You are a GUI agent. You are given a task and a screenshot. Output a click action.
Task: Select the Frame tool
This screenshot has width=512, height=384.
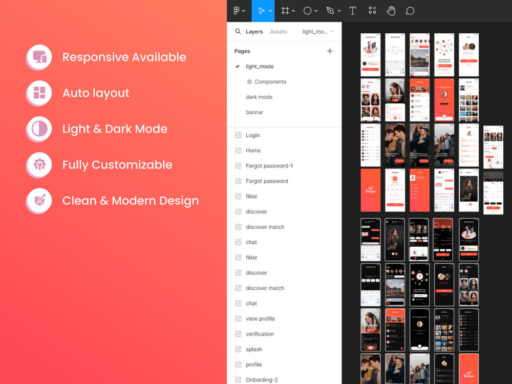pos(285,11)
